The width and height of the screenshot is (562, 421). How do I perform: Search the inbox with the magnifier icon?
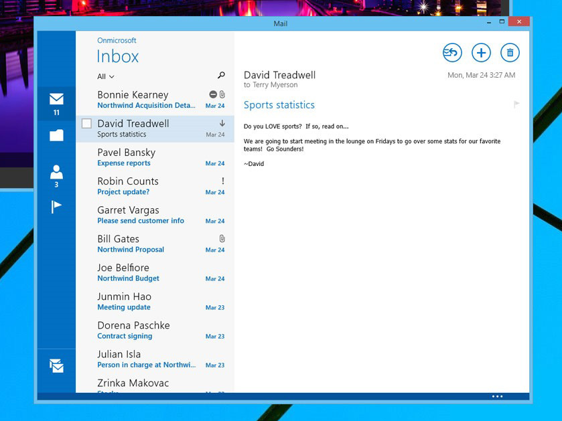tap(221, 76)
